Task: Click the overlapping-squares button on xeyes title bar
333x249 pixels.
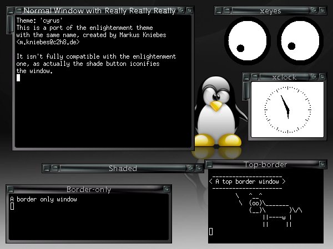Action: point(314,11)
